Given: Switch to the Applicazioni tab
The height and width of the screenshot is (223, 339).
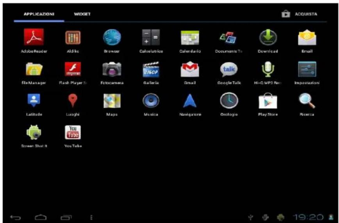Looking at the screenshot, I should (x=39, y=14).
